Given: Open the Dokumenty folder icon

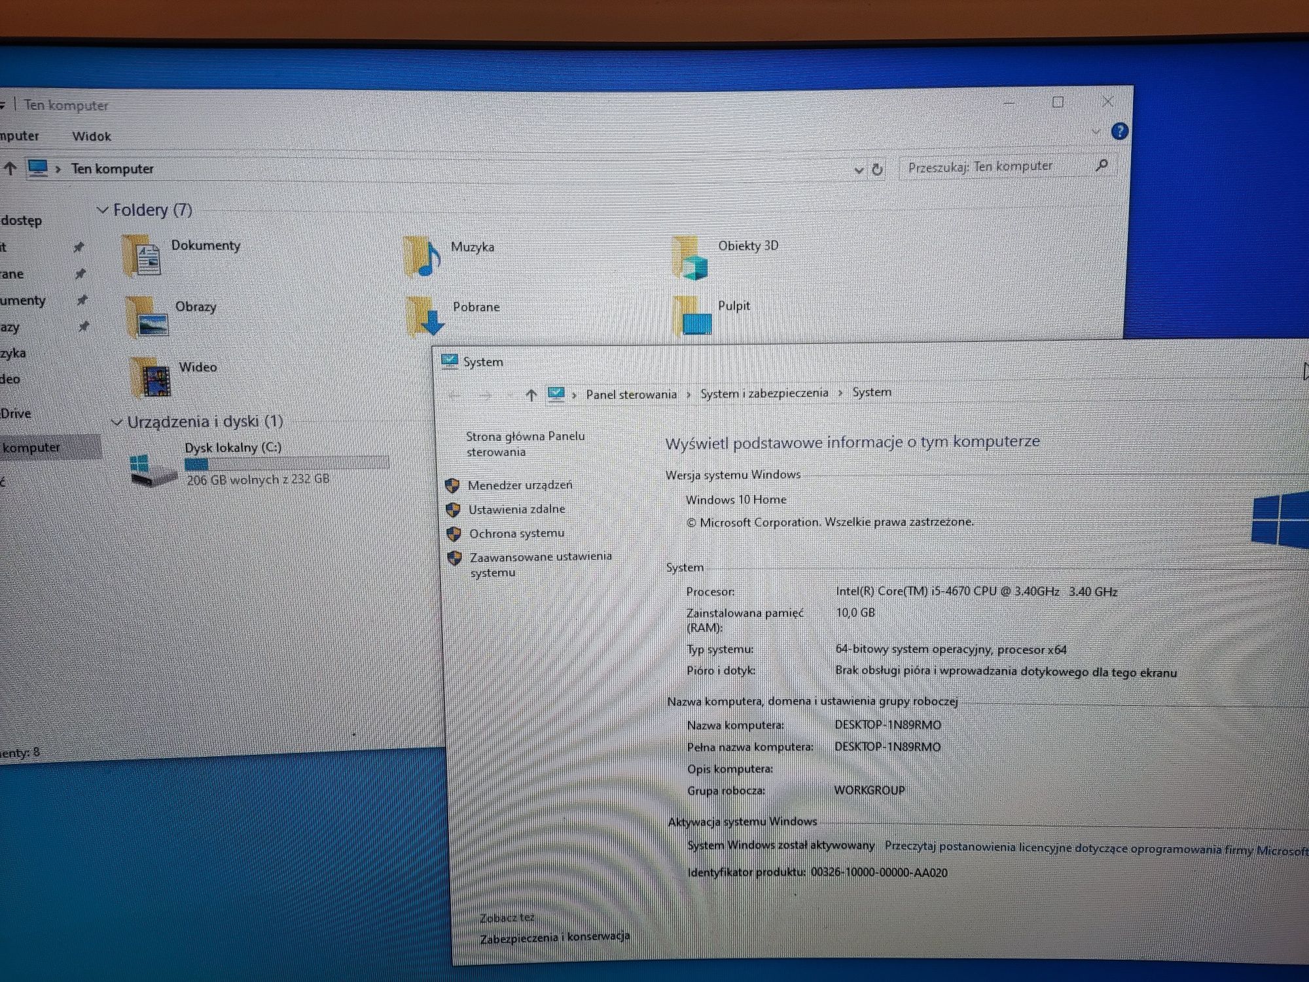Looking at the screenshot, I should point(141,256).
